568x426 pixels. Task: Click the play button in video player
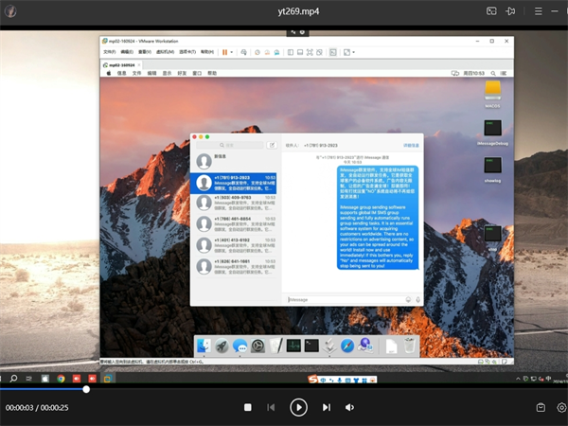click(x=298, y=407)
